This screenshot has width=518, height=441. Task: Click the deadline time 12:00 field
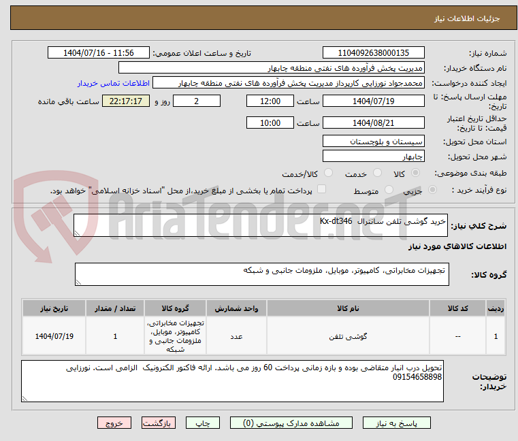270,101
